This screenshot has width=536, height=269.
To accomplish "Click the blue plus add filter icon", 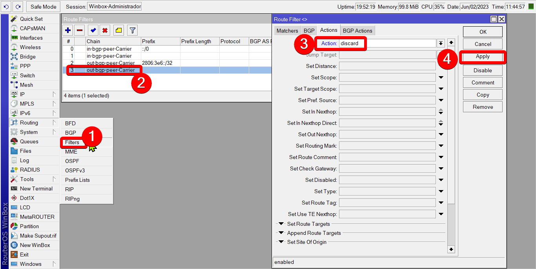I will pyautogui.click(x=68, y=30).
